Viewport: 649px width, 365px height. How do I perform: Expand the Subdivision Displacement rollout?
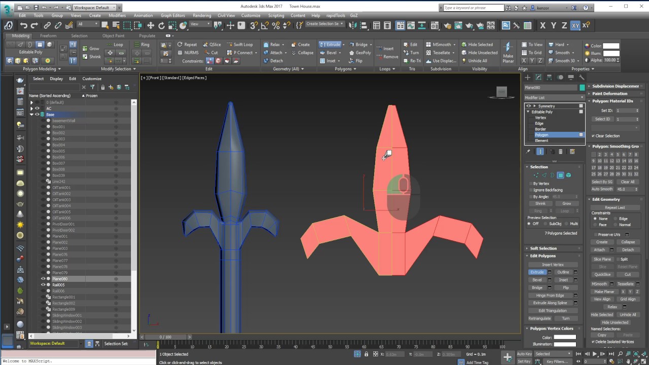pyautogui.click(x=614, y=86)
